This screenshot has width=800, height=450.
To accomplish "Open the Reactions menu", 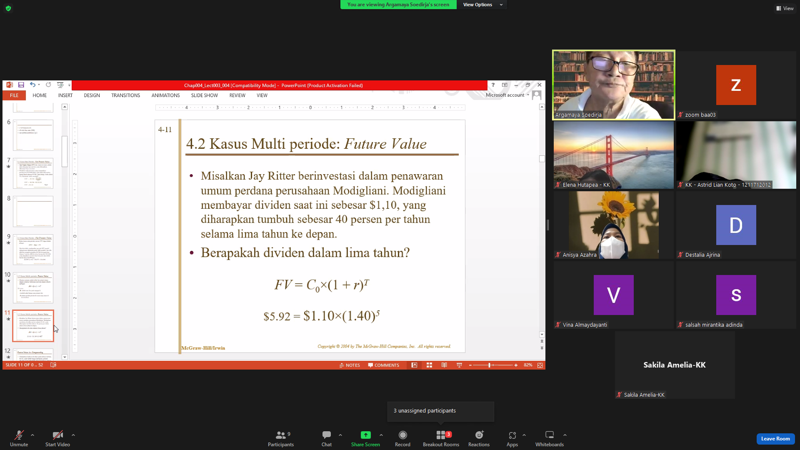I will (x=479, y=439).
